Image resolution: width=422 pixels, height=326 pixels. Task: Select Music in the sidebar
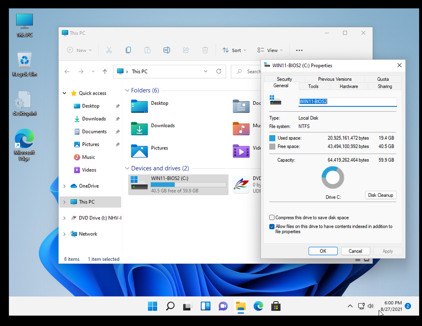pos(88,157)
